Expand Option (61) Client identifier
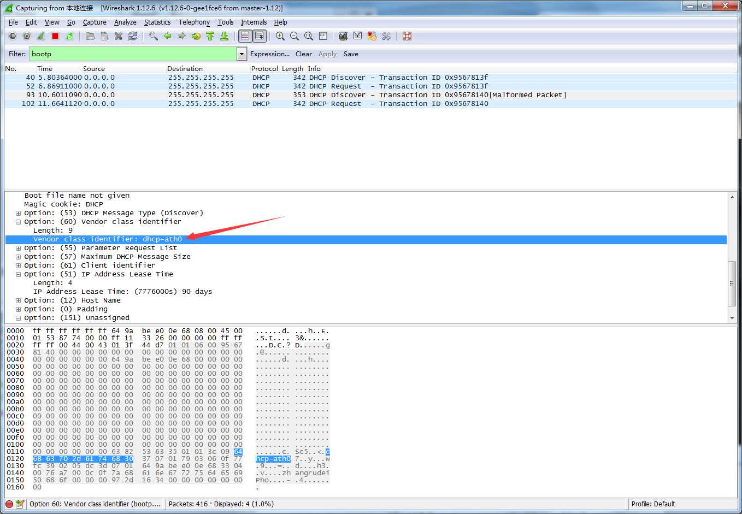This screenshot has height=514, width=742. click(18, 265)
